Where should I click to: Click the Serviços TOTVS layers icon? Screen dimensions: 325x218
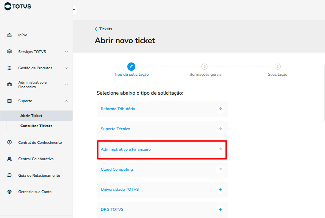tap(9, 51)
